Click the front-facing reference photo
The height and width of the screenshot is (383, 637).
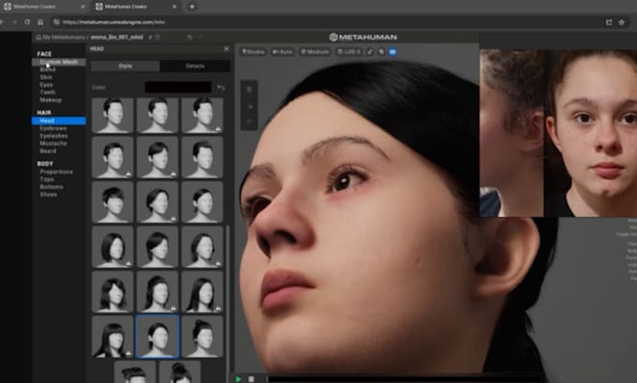(x=591, y=133)
